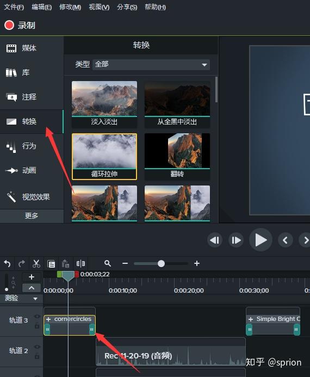Click the 更多 more button
The width and height of the screenshot is (310, 377).
coord(32,215)
